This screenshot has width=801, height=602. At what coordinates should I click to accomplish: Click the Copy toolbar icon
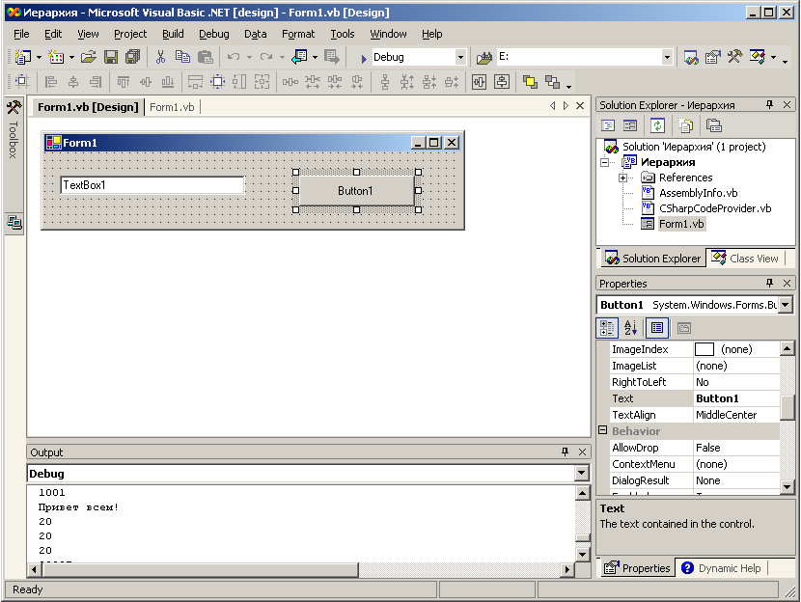pyautogui.click(x=182, y=57)
